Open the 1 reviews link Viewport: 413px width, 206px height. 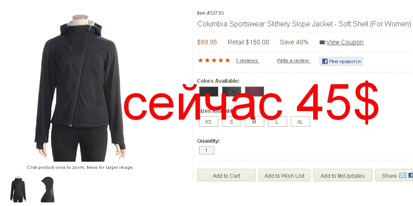pos(247,60)
